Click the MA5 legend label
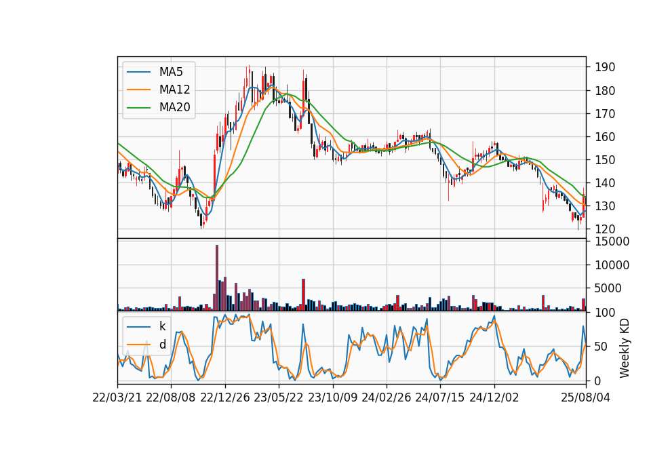This screenshot has width=651, height=468. (x=171, y=72)
